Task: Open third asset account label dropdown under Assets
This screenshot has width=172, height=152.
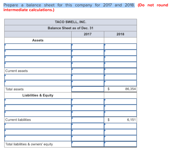Action: point(38,59)
